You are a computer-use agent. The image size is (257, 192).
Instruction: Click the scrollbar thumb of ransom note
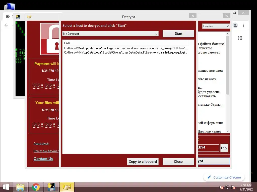[x=227, y=65]
